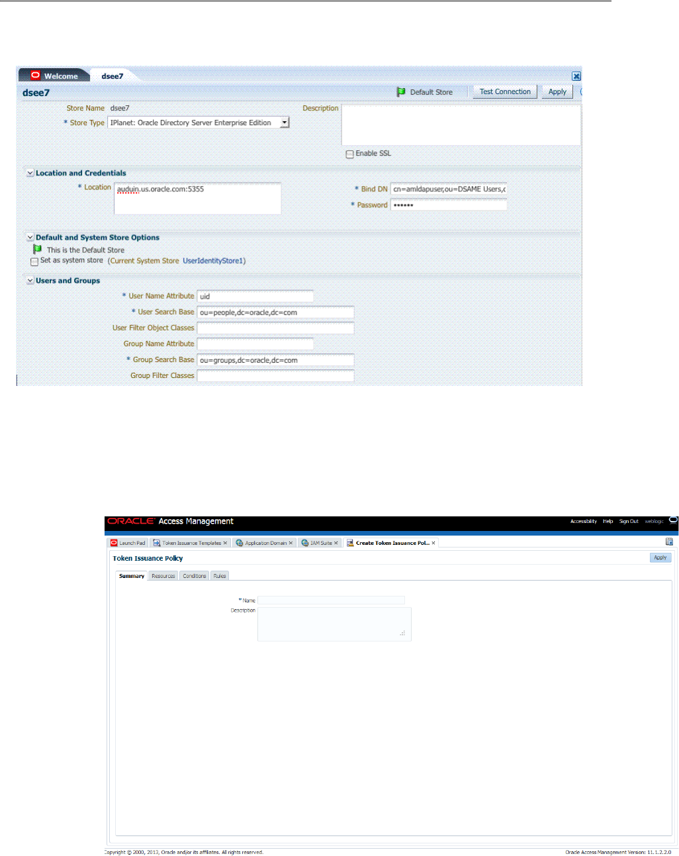This screenshot has width=679, height=856.
Task: Click the weblogic user name
Action: click(655, 522)
